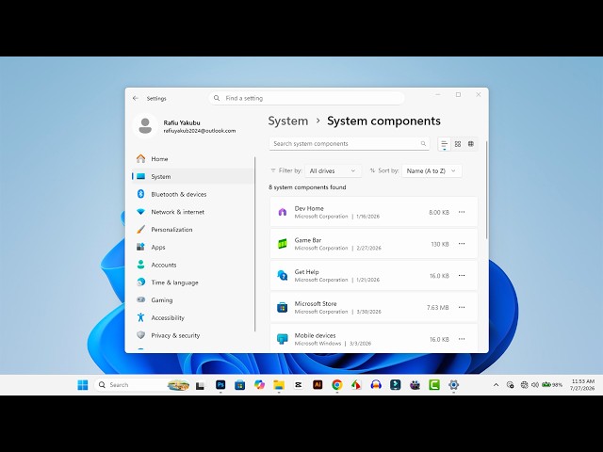The height and width of the screenshot is (452, 603).
Task: Open the Filter by All drives dropdown
Action: [x=333, y=171]
